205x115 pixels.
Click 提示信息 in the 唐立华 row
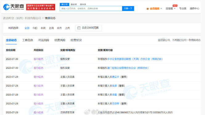38,77
